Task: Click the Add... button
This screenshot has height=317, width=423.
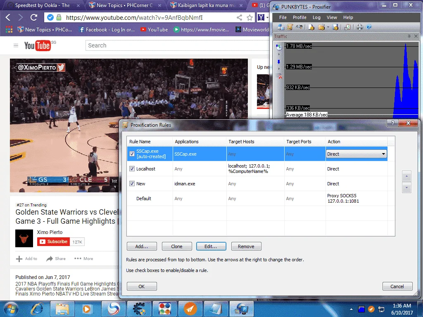Action: click(x=142, y=246)
